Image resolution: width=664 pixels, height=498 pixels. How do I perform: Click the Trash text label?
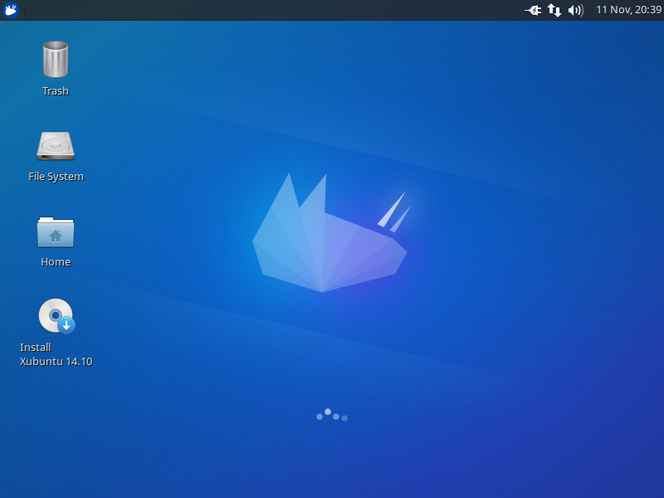[56, 91]
